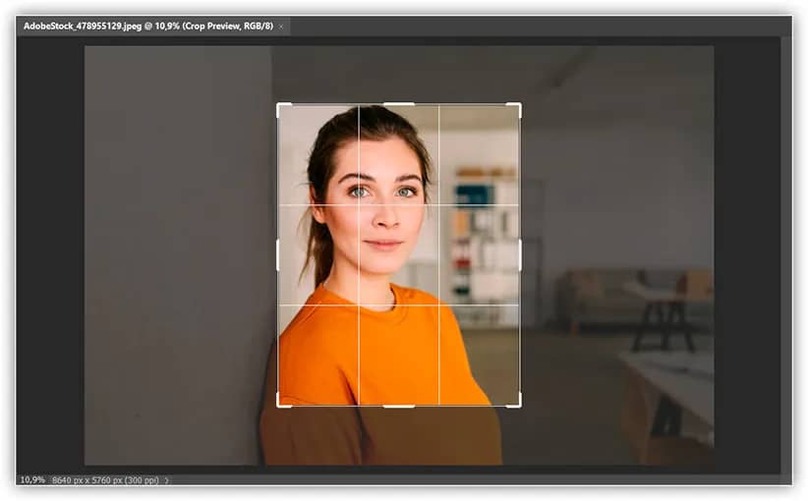Click the top-right crop corner handle
The width and height of the screenshot is (808, 501).
tap(517, 106)
